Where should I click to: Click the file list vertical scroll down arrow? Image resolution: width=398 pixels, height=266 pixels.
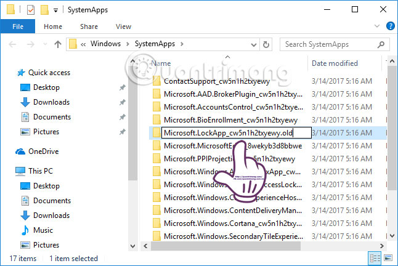(x=392, y=236)
